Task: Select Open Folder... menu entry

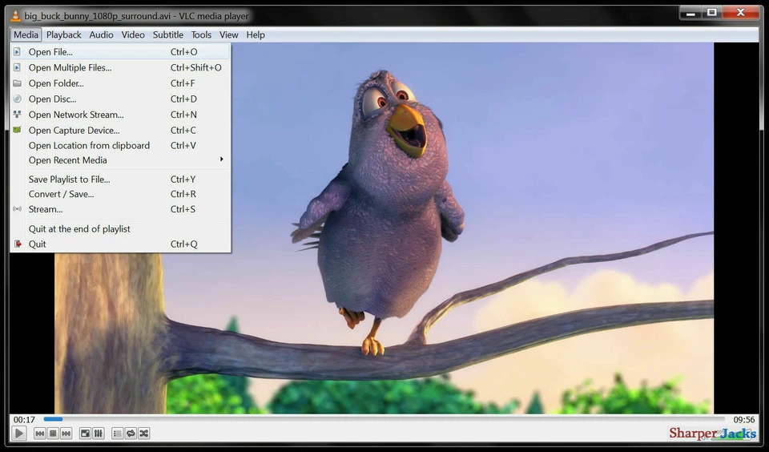Action: point(120,83)
